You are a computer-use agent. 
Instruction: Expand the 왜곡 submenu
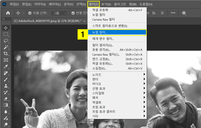click(x=117, y=98)
